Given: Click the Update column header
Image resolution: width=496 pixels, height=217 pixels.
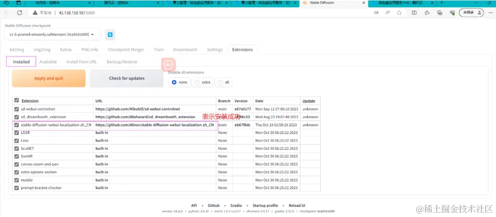Looking at the screenshot, I should pos(309,101).
